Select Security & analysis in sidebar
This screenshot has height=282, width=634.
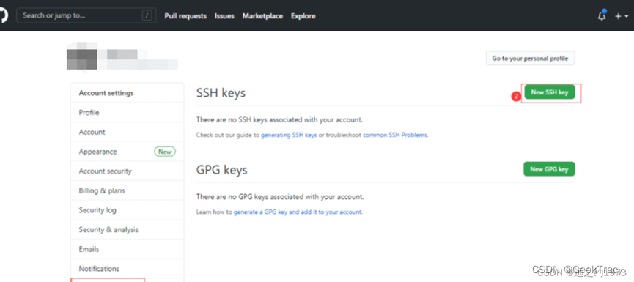pyautogui.click(x=127, y=229)
